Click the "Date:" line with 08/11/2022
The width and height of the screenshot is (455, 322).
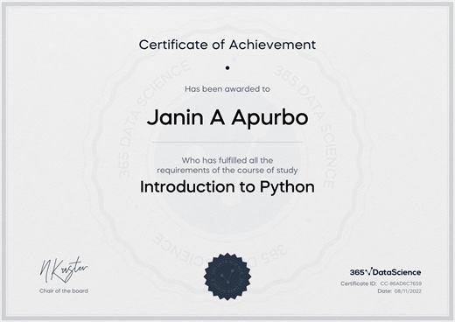tap(400, 291)
